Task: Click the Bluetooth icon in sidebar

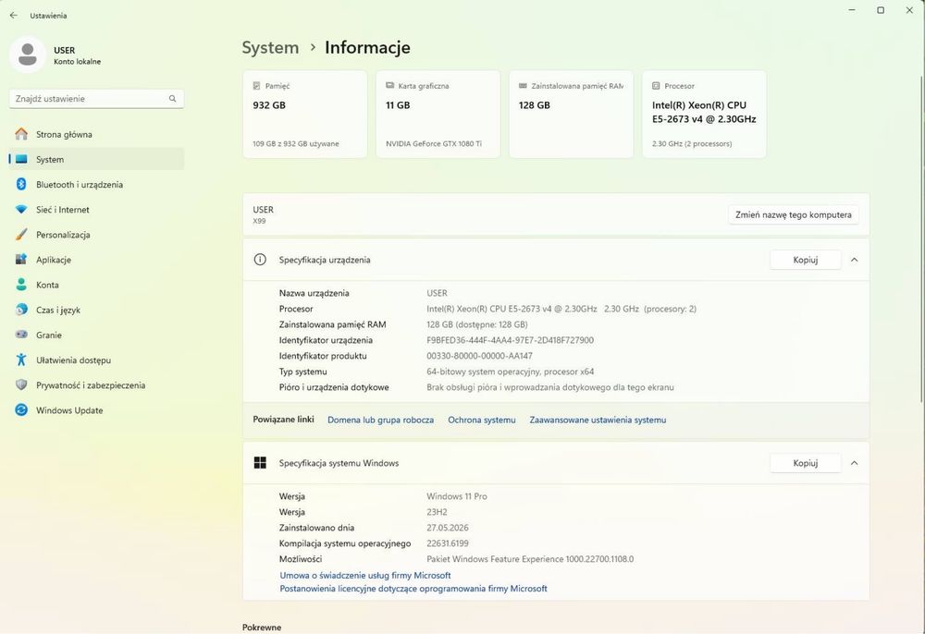Action: [21, 185]
